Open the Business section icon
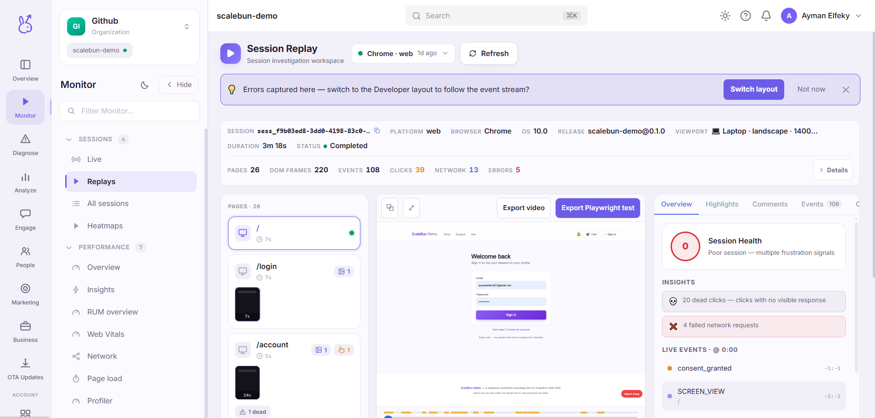Viewport: 875px width, 418px height. [x=26, y=326]
